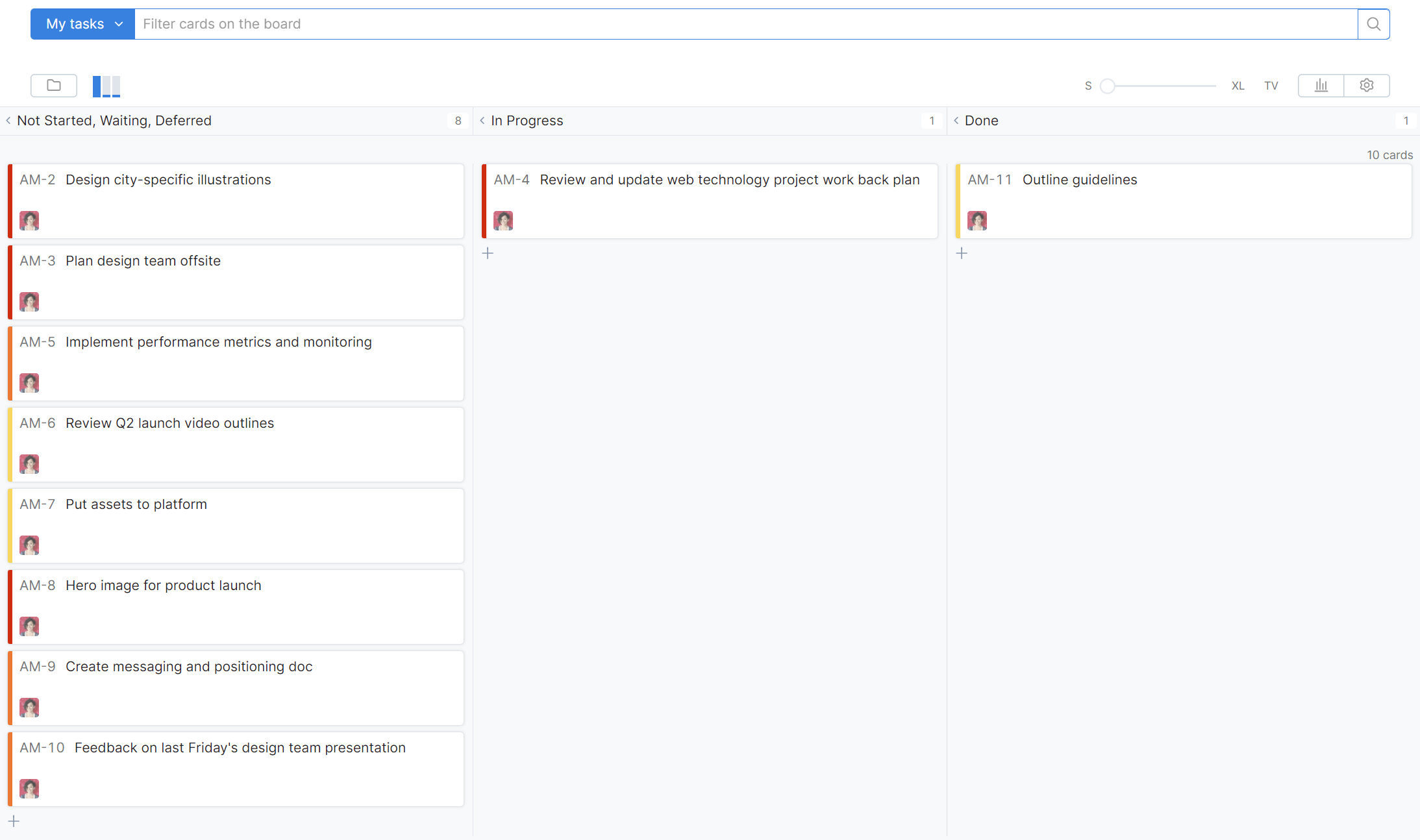The width and height of the screenshot is (1420, 840).
Task: Open card AM-4 Review and update plan
Action: pos(729,180)
